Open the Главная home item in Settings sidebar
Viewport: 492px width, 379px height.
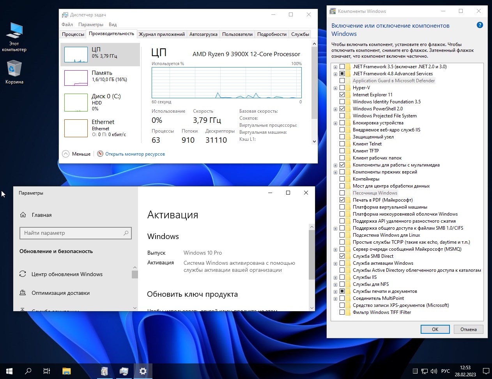point(41,215)
